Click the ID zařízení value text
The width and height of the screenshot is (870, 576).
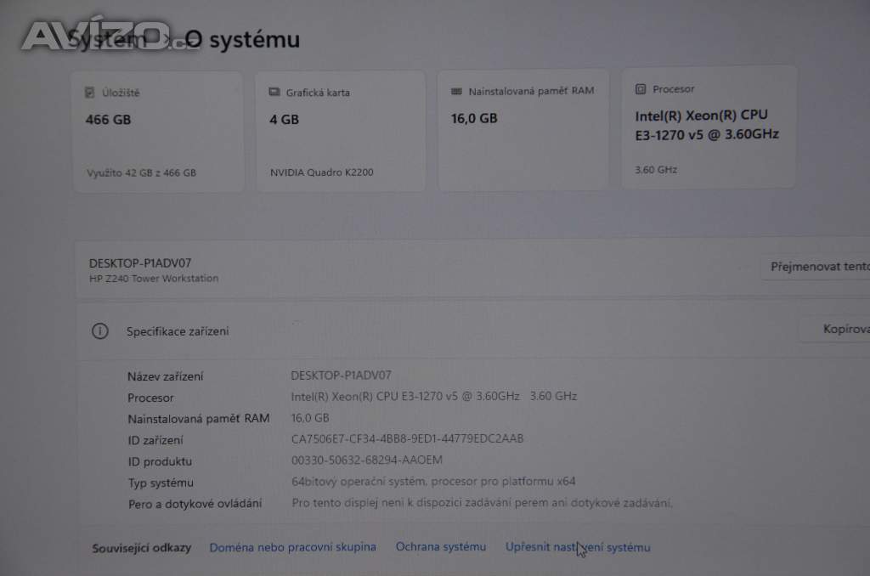point(407,439)
